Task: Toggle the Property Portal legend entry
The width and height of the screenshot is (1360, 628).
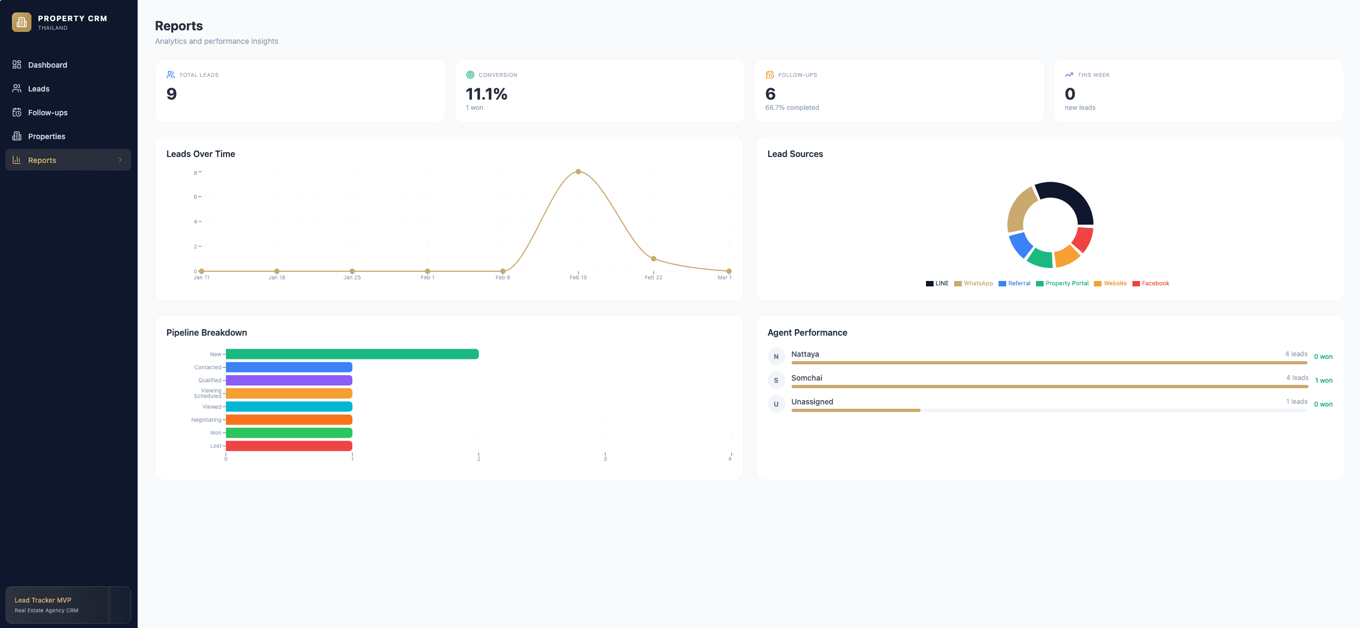Action: (x=1063, y=283)
